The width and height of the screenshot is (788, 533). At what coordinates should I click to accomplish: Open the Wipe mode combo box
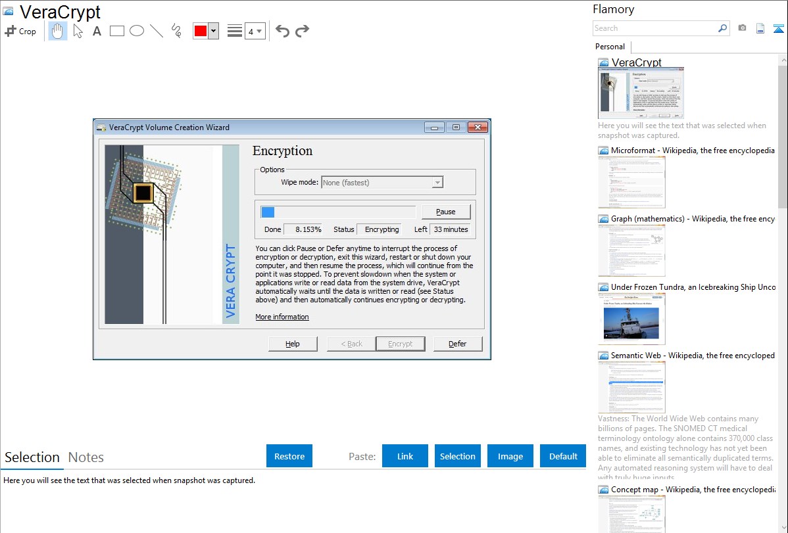[382, 182]
